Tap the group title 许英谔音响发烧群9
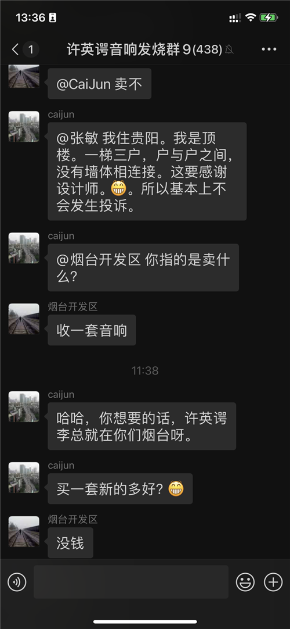This screenshot has width=290, height=629. 128,50
